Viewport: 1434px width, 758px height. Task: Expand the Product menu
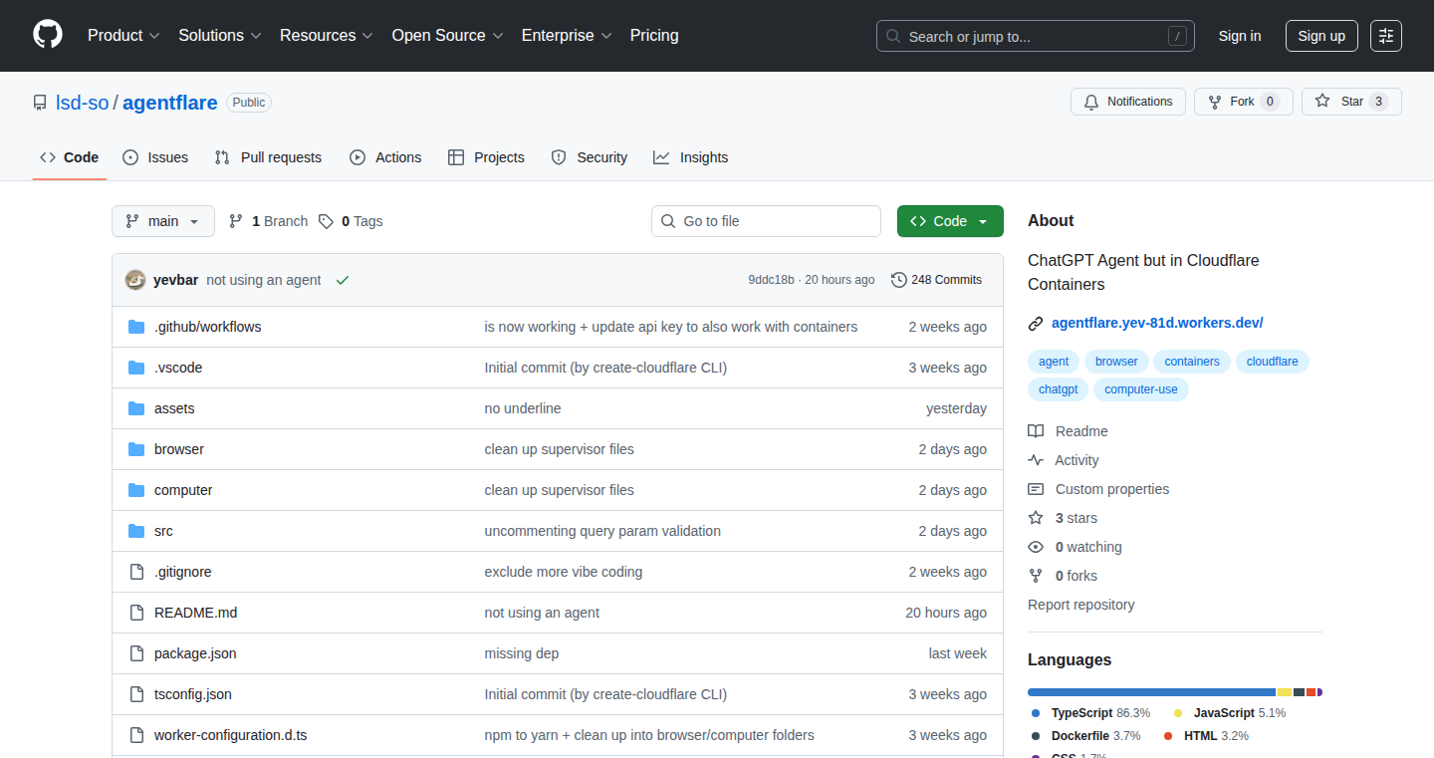click(123, 35)
